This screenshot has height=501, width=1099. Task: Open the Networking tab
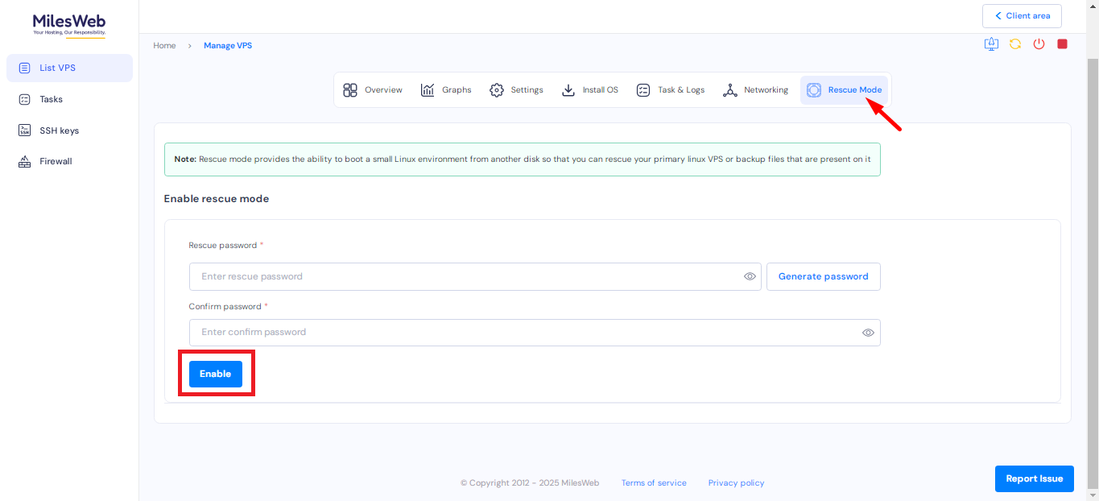tap(755, 90)
